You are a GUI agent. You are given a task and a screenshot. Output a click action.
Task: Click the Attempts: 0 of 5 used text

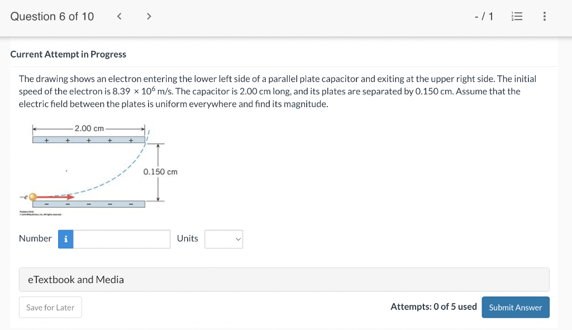(x=433, y=307)
